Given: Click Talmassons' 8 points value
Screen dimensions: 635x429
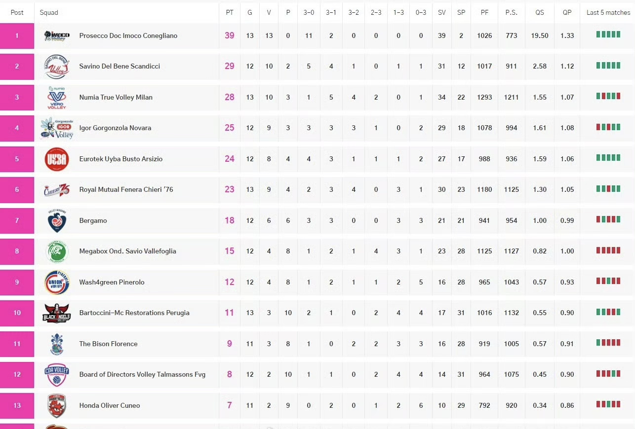Looking at the screenshot, I should click(230, 374).
